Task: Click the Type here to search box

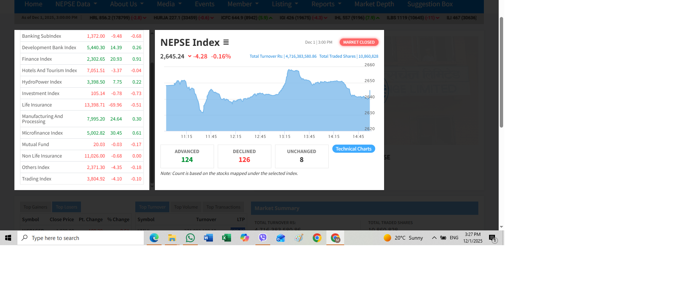Action: (81, 238)
